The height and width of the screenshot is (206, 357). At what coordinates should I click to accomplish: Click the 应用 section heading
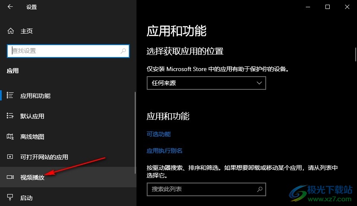[x=13, y=71]
